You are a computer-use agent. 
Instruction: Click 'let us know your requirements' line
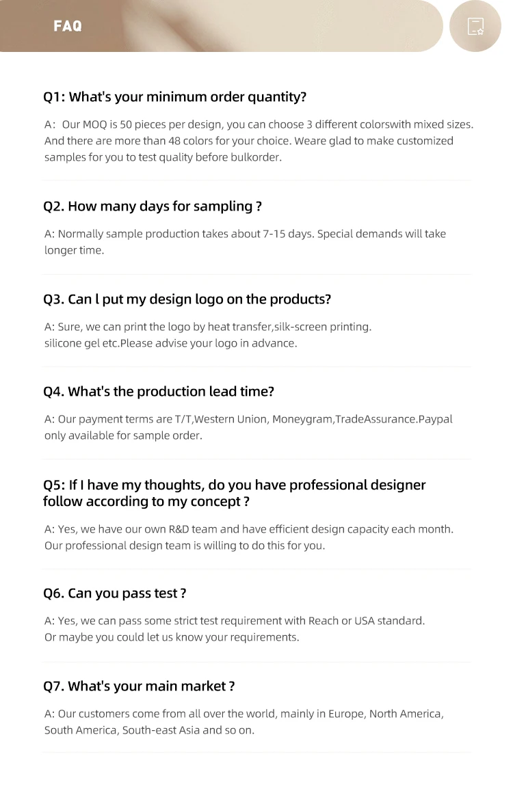pyautogui.click(x=172, y=637)
